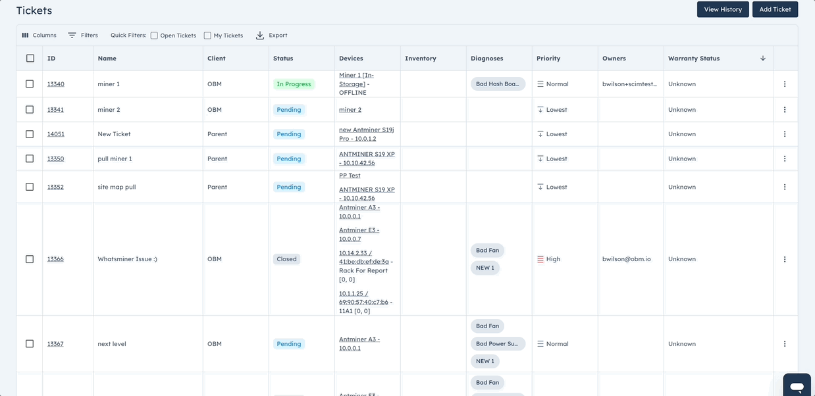Open the three-dot menu for Whatsminer Issue
This screenshot has width=815, height=396.
click(x=785, y=259)
